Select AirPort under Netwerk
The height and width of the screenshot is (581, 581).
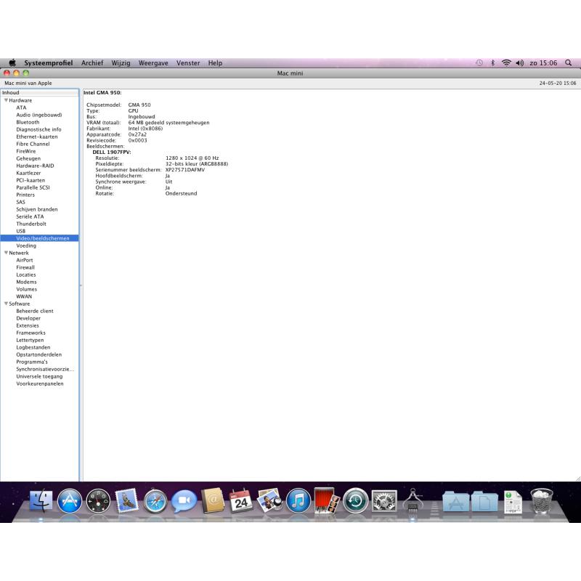point(25,260)
